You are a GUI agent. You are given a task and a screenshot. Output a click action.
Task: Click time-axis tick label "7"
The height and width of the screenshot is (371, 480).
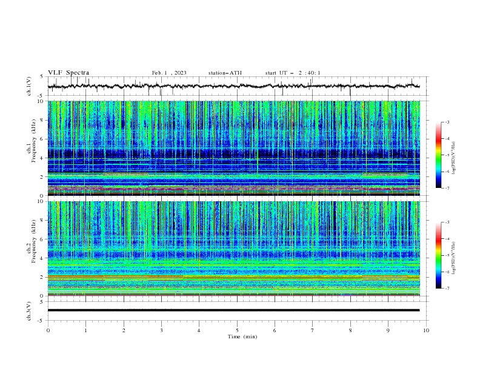313,330
